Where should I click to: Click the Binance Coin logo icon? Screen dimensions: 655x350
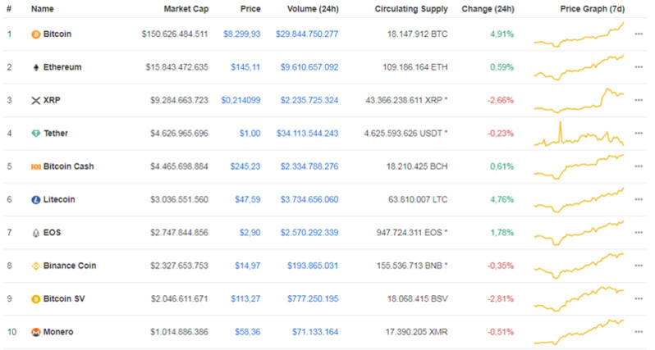tap(35, 266)
